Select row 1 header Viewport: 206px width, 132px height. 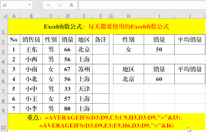[x=4, y=27]
